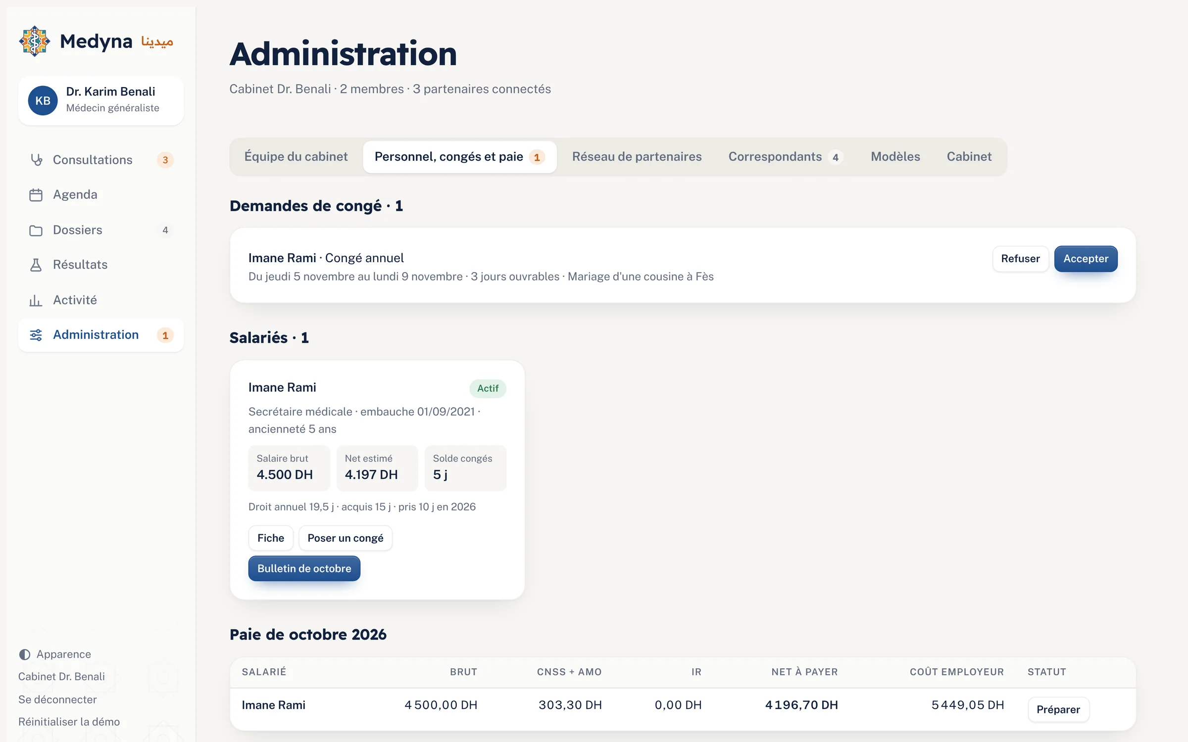Switch to the Cabinet tab
This screenshot has width=1188, height=742.
969,157
